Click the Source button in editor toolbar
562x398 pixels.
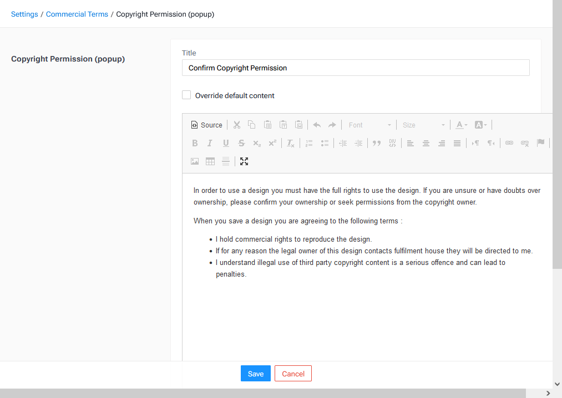pos(207,125)
